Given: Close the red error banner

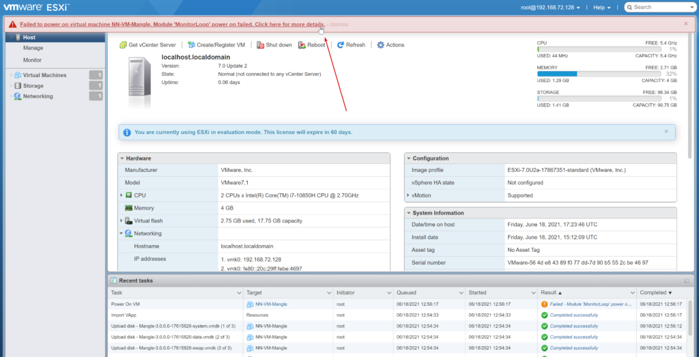Looking at the screenshot, I should pos(686,24).
